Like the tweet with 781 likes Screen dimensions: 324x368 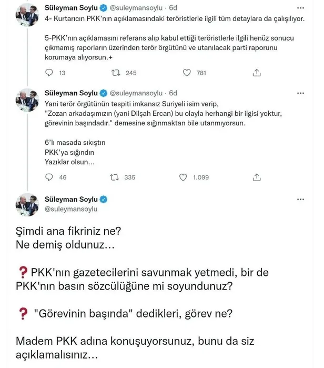pos(187,73)
